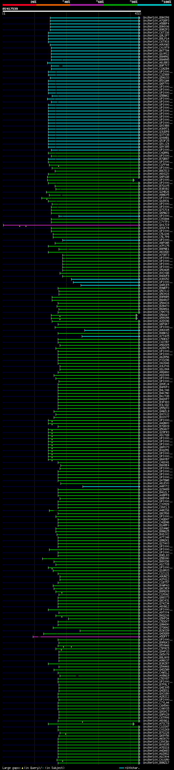
Task: Open hit UniRef100_Q9LSP7
Action: click(156, 36)
